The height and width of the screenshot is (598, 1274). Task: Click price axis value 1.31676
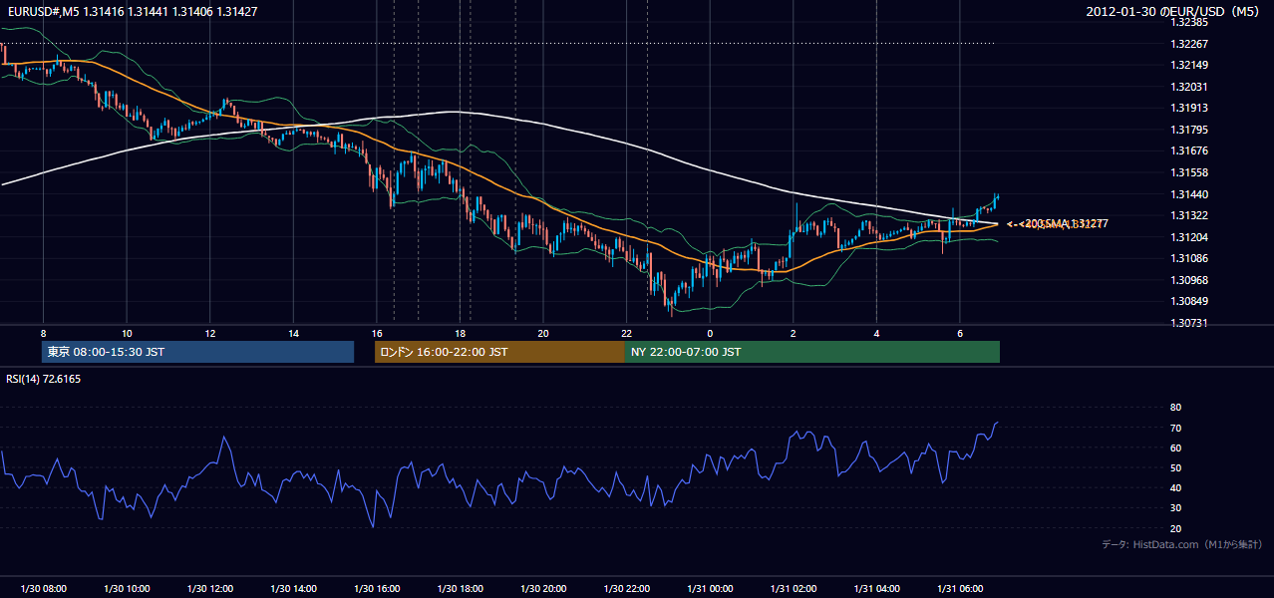click(x=1189, y=150)
